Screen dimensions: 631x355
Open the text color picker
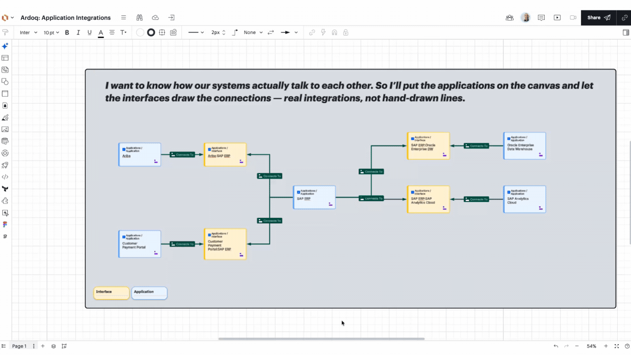point(101,33)
